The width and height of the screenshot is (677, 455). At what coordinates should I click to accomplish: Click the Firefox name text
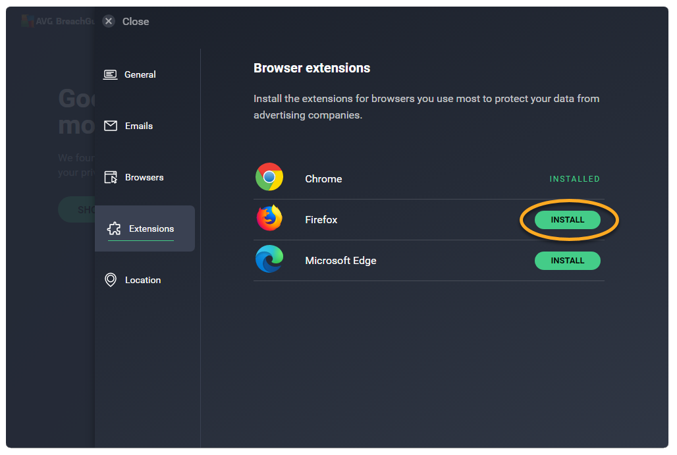click(x=321, y=220)
